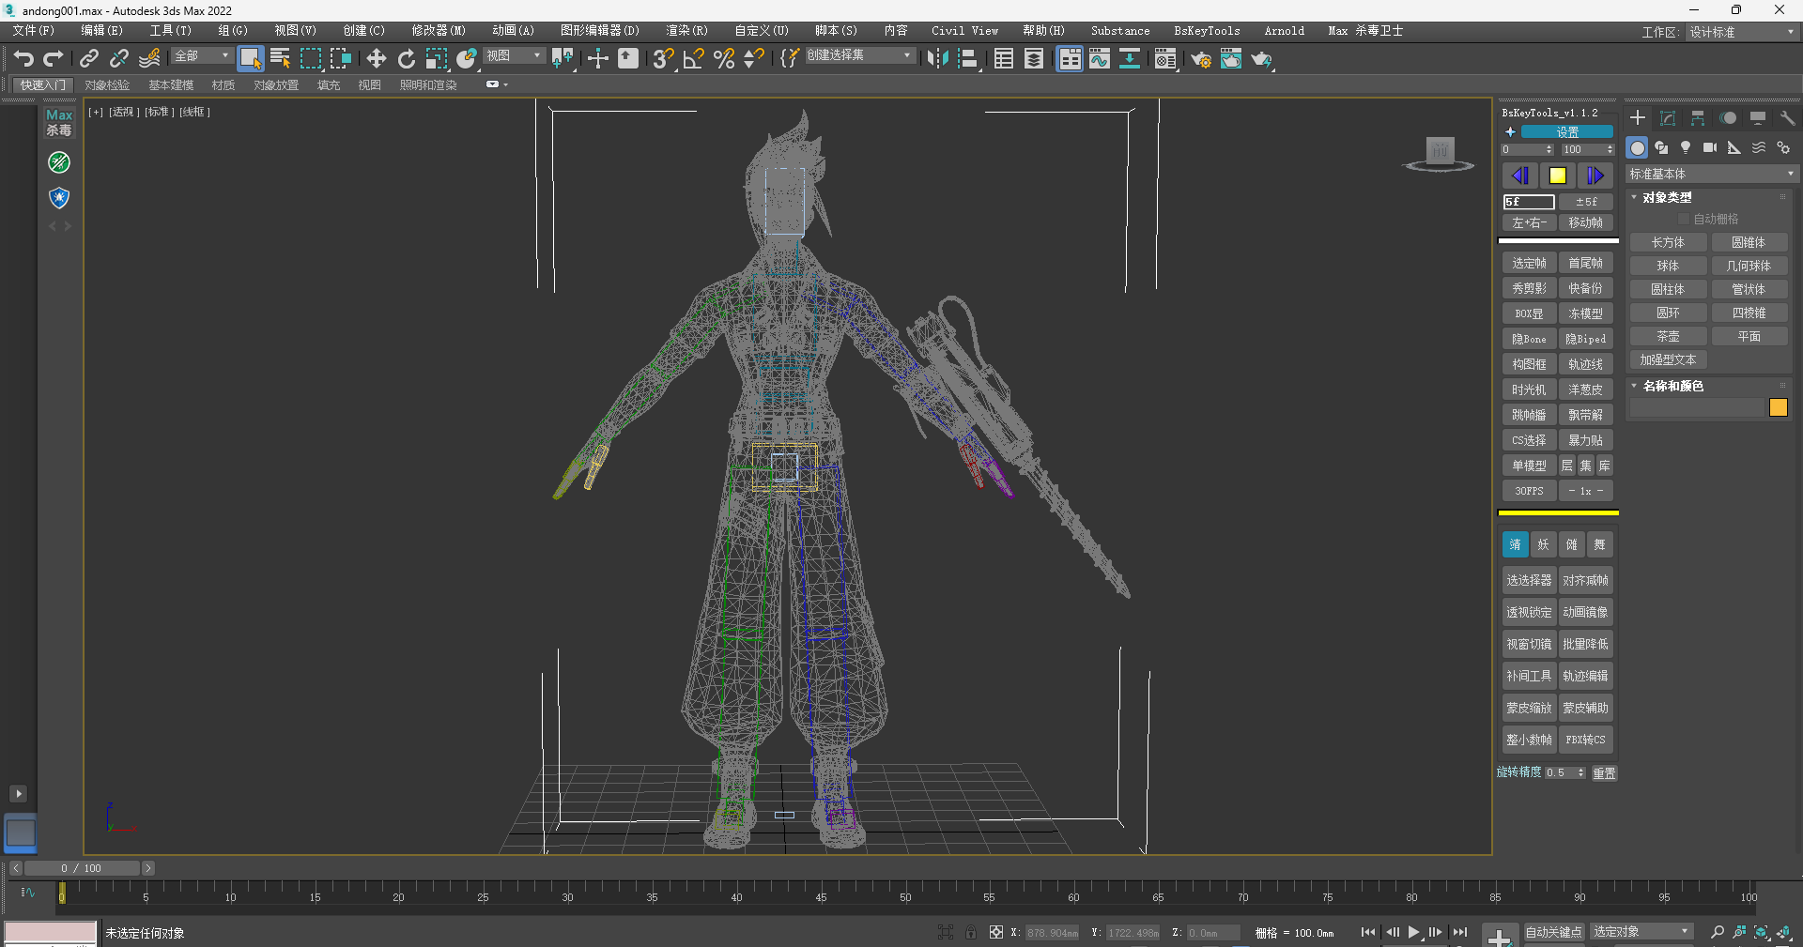This screenshot has height=947, width=1803.
Task: Switch to the Cameras category in Create panel
Action: [1710, 147]
